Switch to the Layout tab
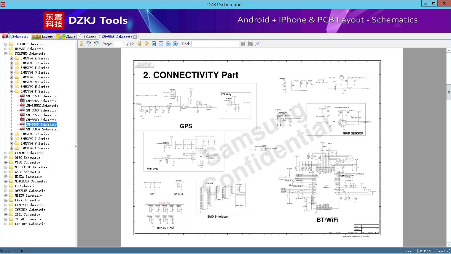451x254 pixels. (x=42, y=36)
